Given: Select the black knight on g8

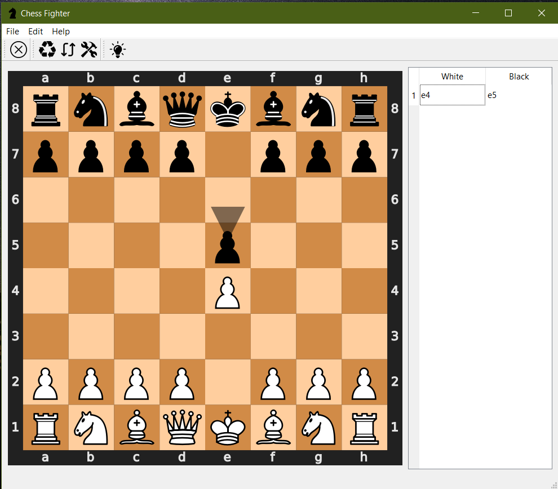Looking at the screenshot, I should point(319,109).
